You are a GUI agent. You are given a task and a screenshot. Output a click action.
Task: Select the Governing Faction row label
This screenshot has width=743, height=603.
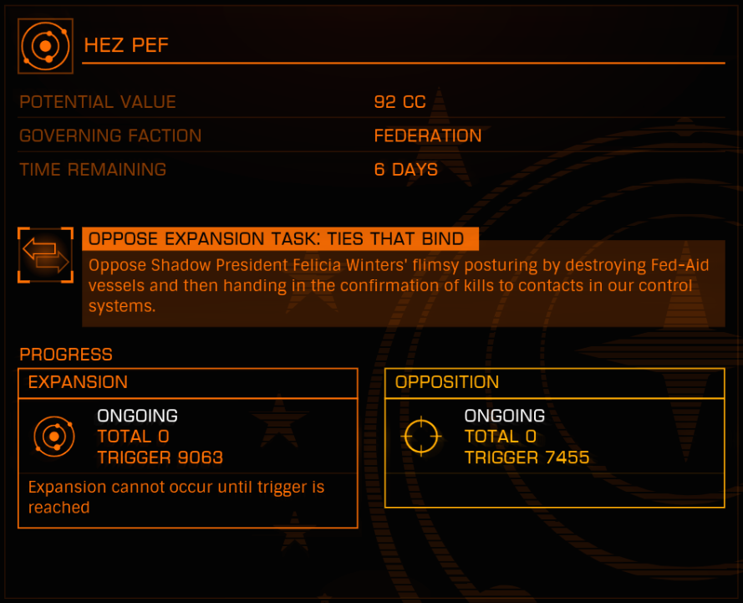(110, 135)
